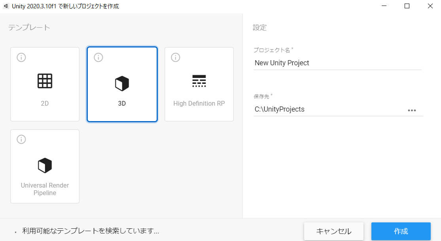Select the highlighted 3D template card

click(122, 84)
